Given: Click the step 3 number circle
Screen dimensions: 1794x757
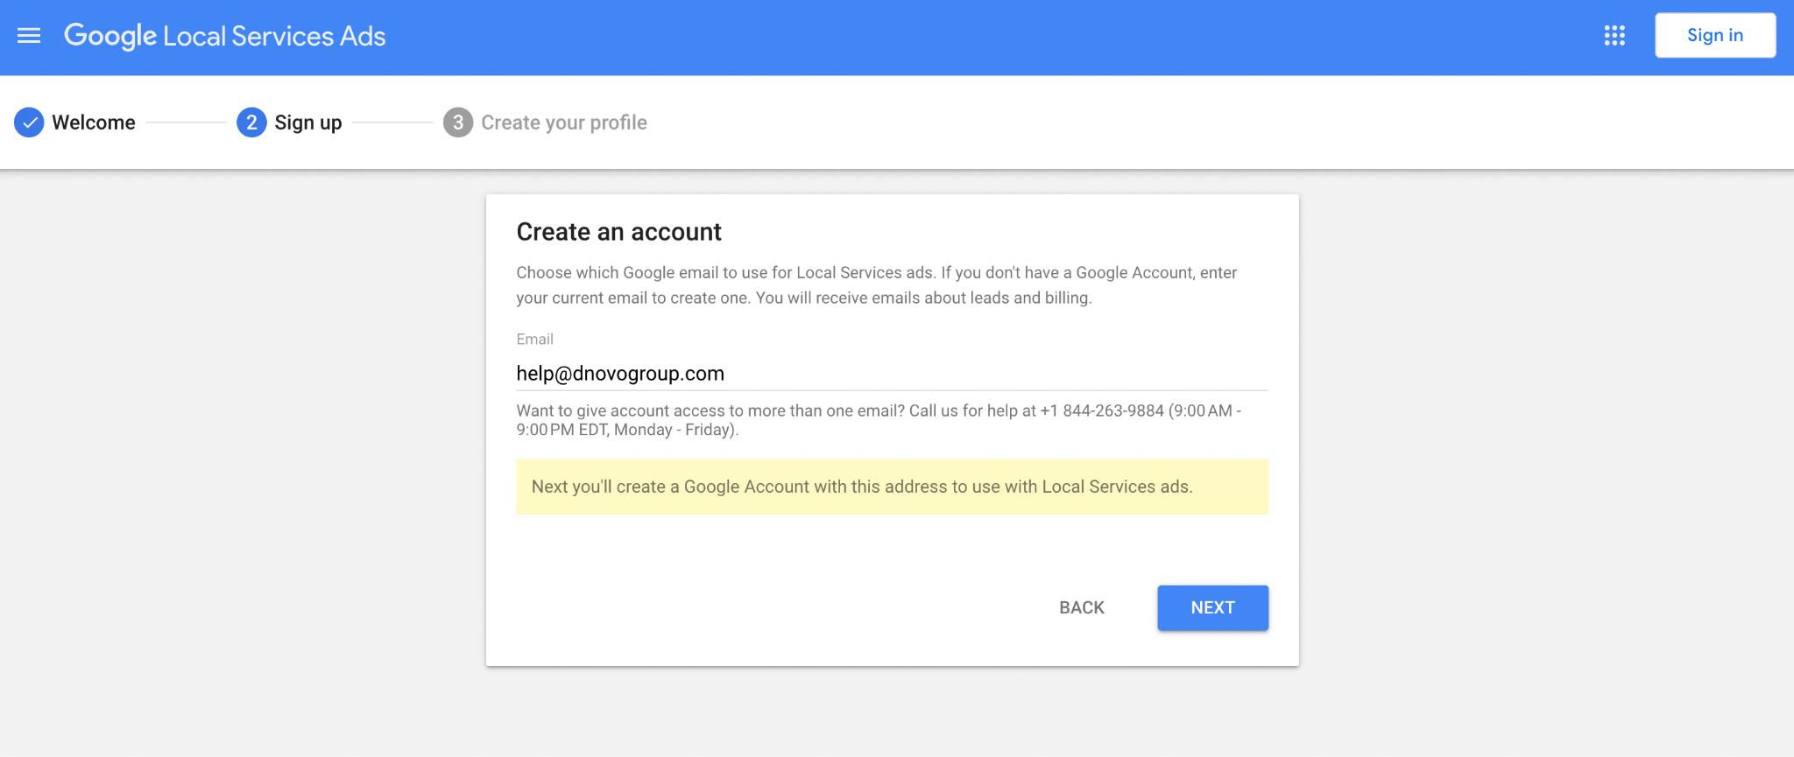Looking at the screenshot, I should click(457, 123).
